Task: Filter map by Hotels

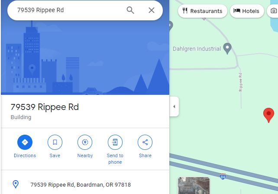Action: pos(247,11)
